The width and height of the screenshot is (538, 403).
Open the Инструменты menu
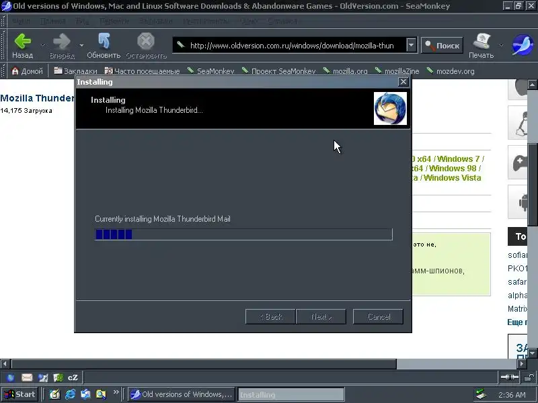(206, 21)
